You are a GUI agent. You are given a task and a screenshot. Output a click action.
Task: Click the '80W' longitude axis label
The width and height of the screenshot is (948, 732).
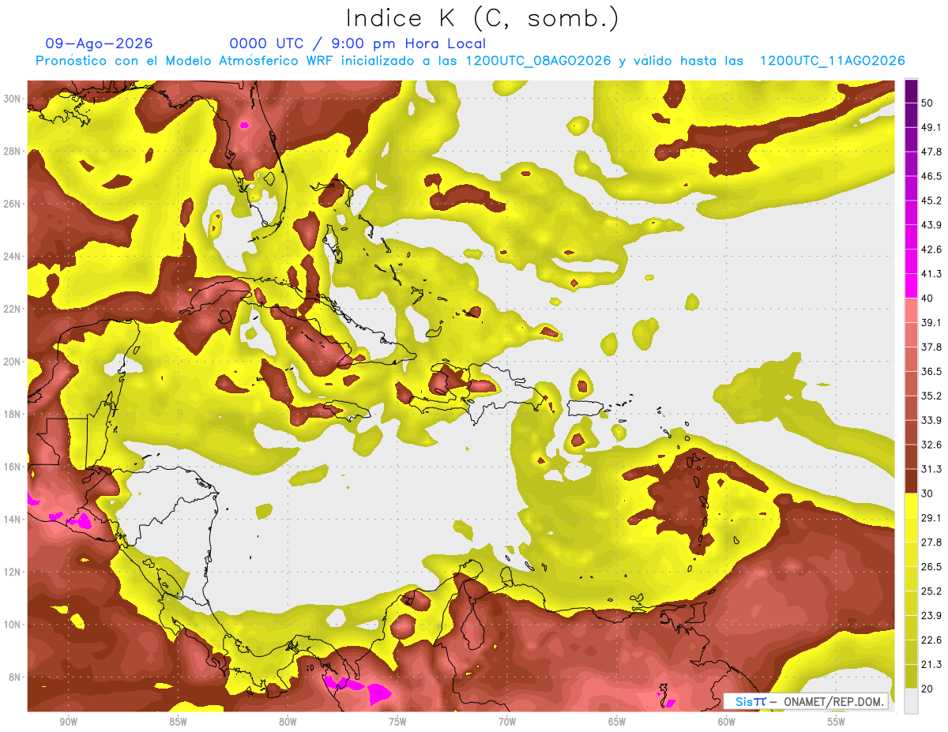(x=288, y=722)
